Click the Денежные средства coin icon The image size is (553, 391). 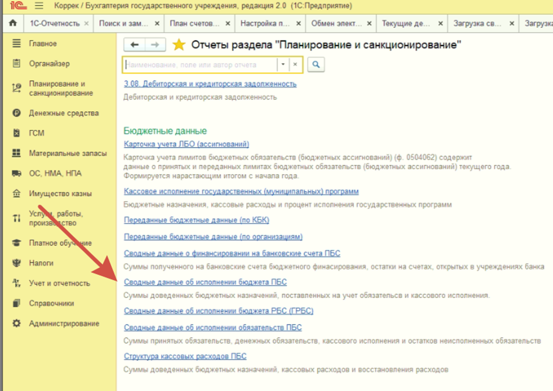point(16,113)
